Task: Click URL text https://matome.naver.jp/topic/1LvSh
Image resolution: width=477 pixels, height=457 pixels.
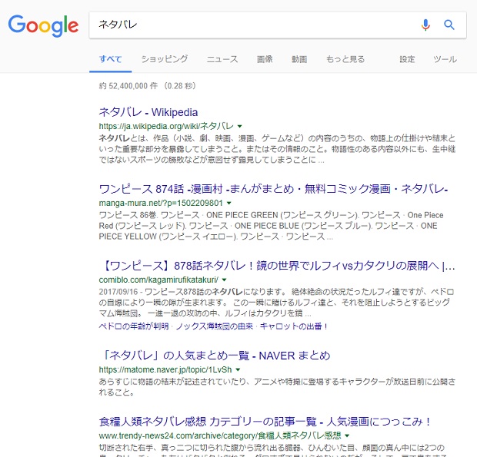Action: [x=165, y=369]
